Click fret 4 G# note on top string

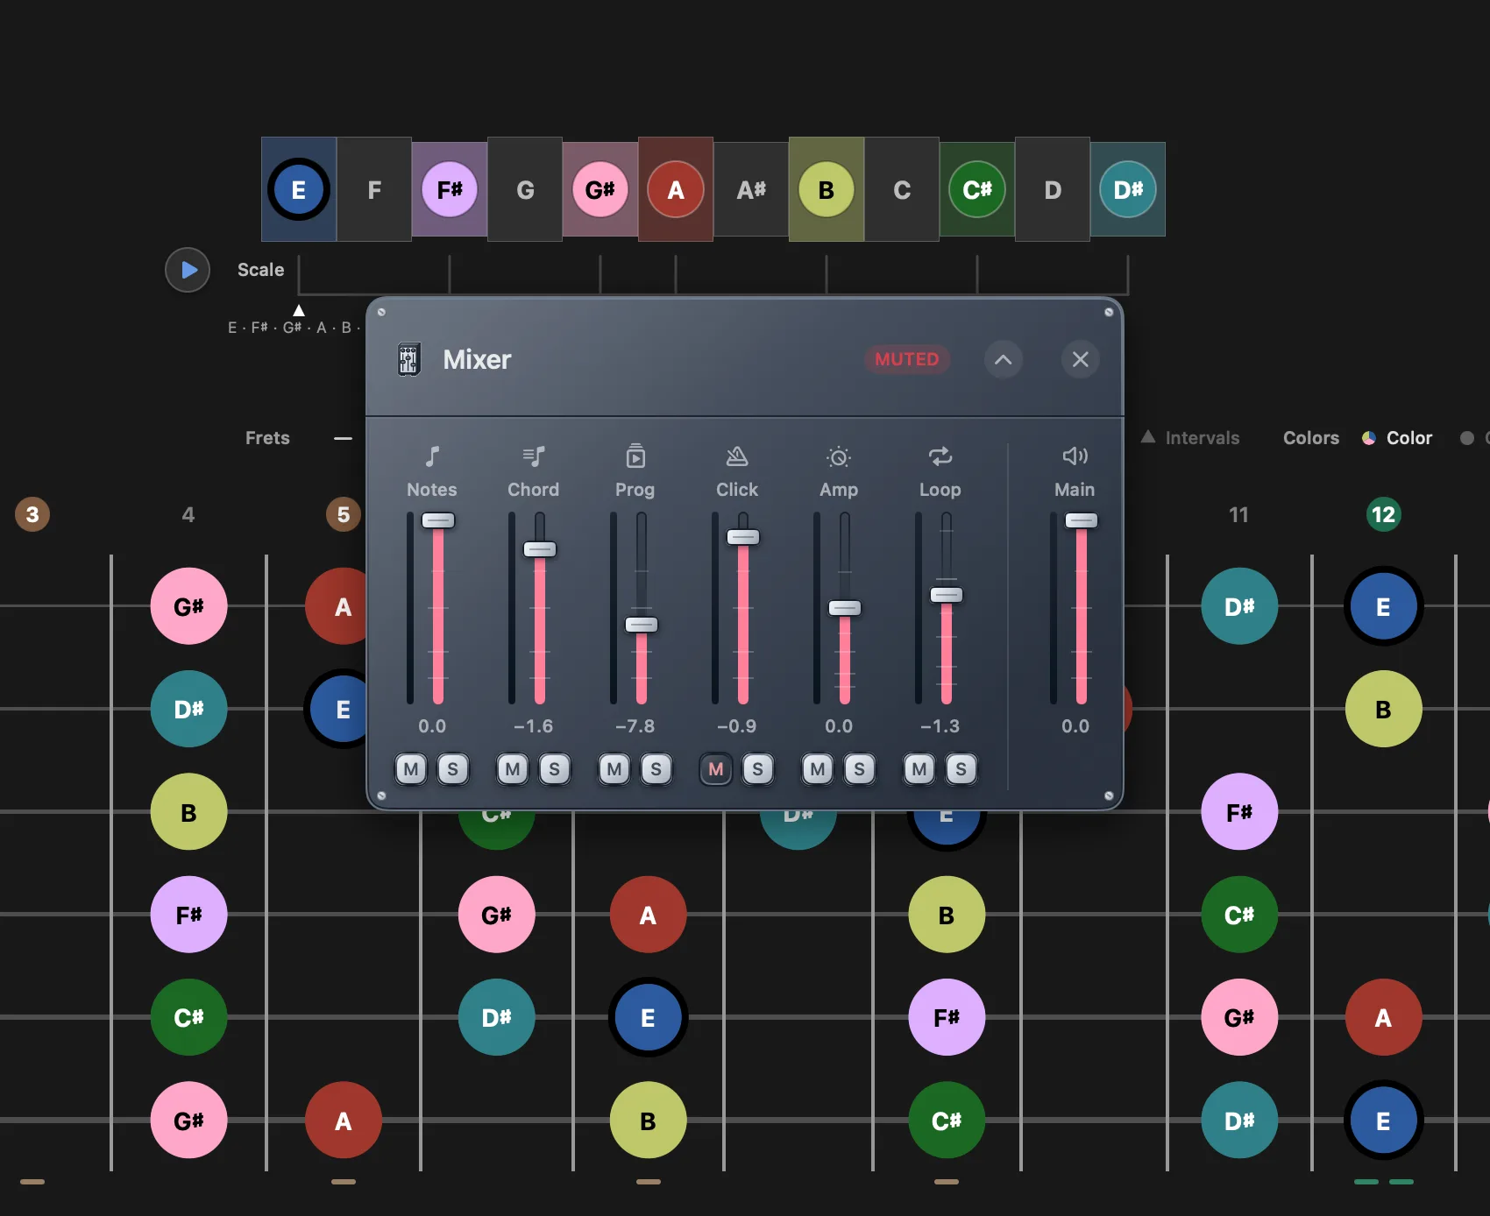[188, 606]
